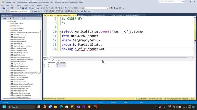This screenshot has width=197, height=110.
Task: Cut selection with the scissors icon
Action: tap(56, 8)
